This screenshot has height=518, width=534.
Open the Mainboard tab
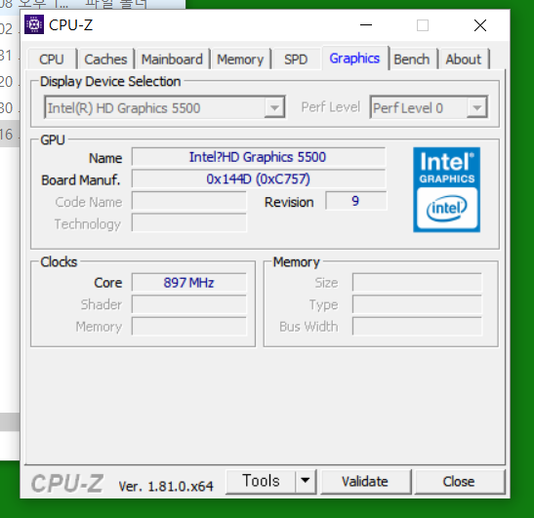click(172, 60)
